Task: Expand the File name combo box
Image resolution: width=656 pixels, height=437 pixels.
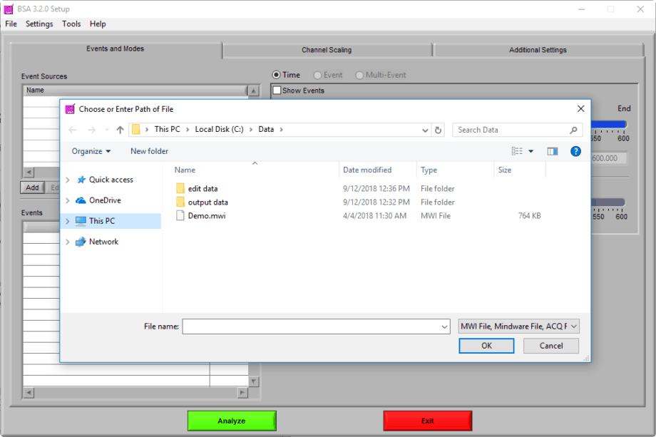Action: pyautogui.click(x=443, y=326)
